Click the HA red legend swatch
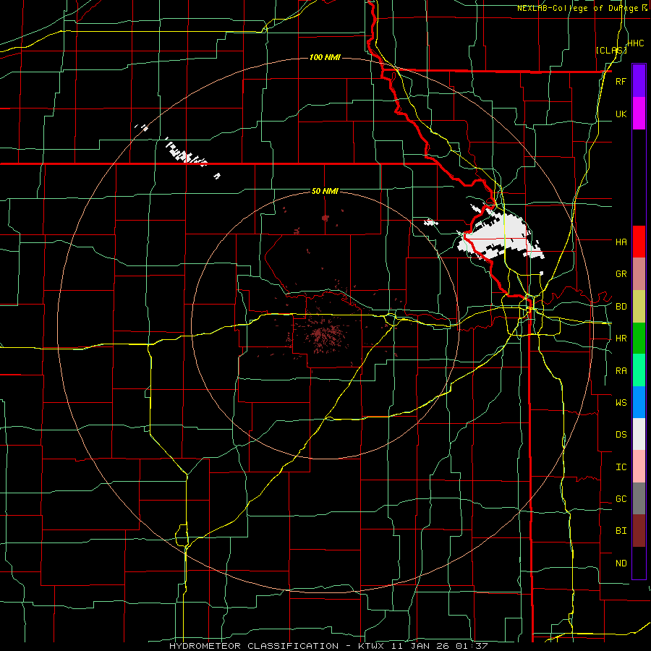Image resolution: width=651 pixels, height=651 pixels. click(x=639, y=242)
